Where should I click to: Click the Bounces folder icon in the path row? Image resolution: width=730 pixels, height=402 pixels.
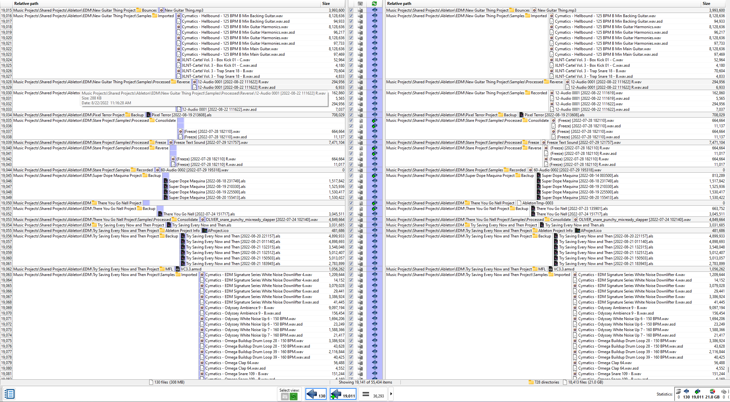(x=139, y=10)
